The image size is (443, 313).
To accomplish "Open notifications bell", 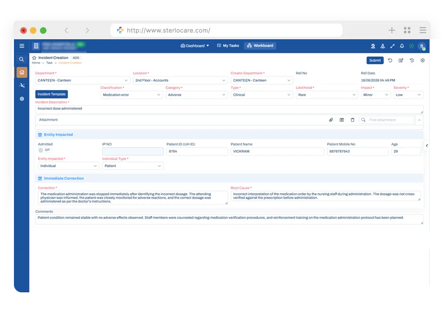I will pyautogui.click(x=402, y=46).
